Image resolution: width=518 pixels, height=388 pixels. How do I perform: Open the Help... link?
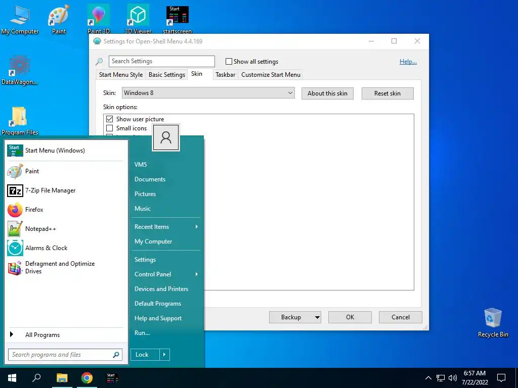[x=408, y=61]
